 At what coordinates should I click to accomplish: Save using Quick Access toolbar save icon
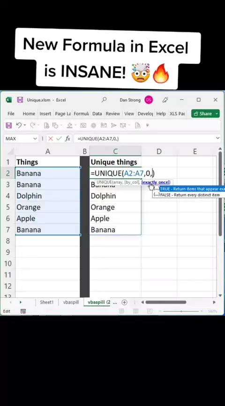point(9,125)
